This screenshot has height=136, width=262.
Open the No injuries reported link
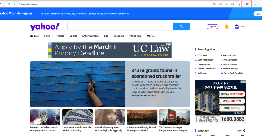click(x=143, y=95)
